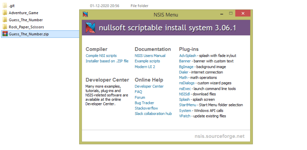This screenshot has width=307, height=150.
Task: Click the NSIS Menu title bar text
Action: 166,15
